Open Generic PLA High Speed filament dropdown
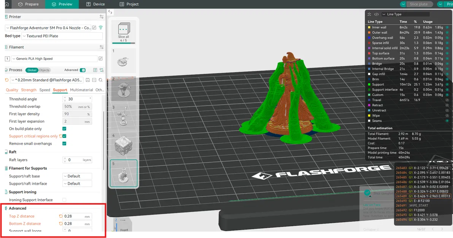The image size is (453, 238). (x=54, y=59)
